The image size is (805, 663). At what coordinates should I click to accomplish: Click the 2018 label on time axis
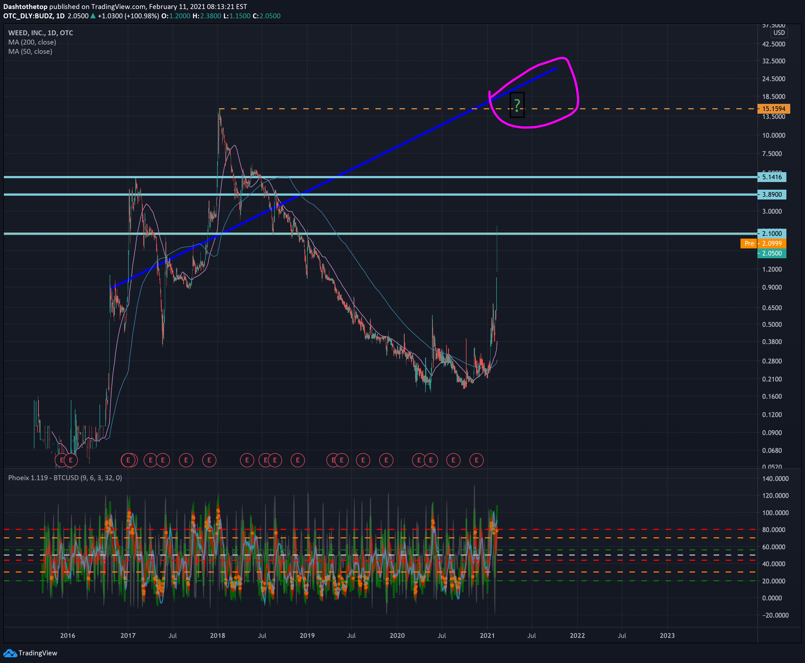pyautogui.click(x=217, y=635)
